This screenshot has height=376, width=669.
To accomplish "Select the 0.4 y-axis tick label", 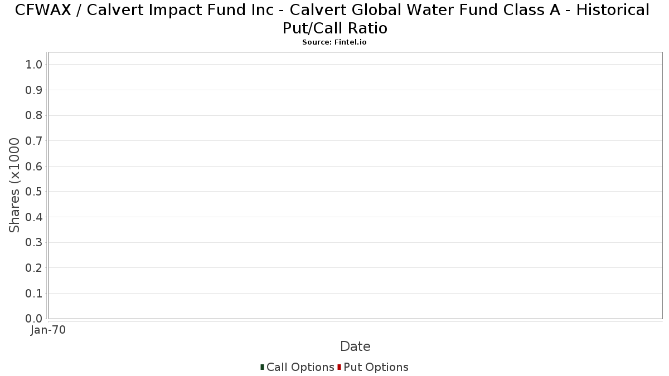I will (34, 217).
